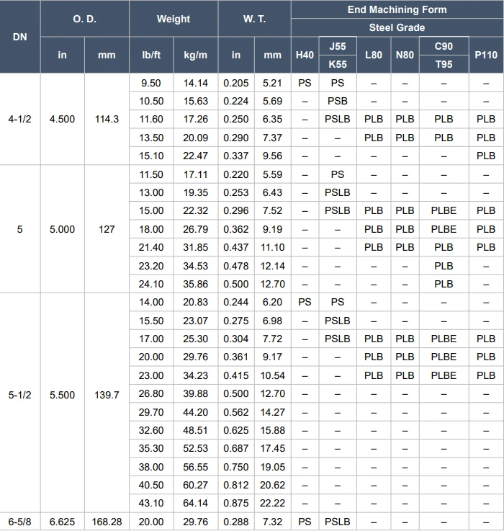The image size is (504, 531).
Task: Click the K55 grade header
Action: point(338,64)
